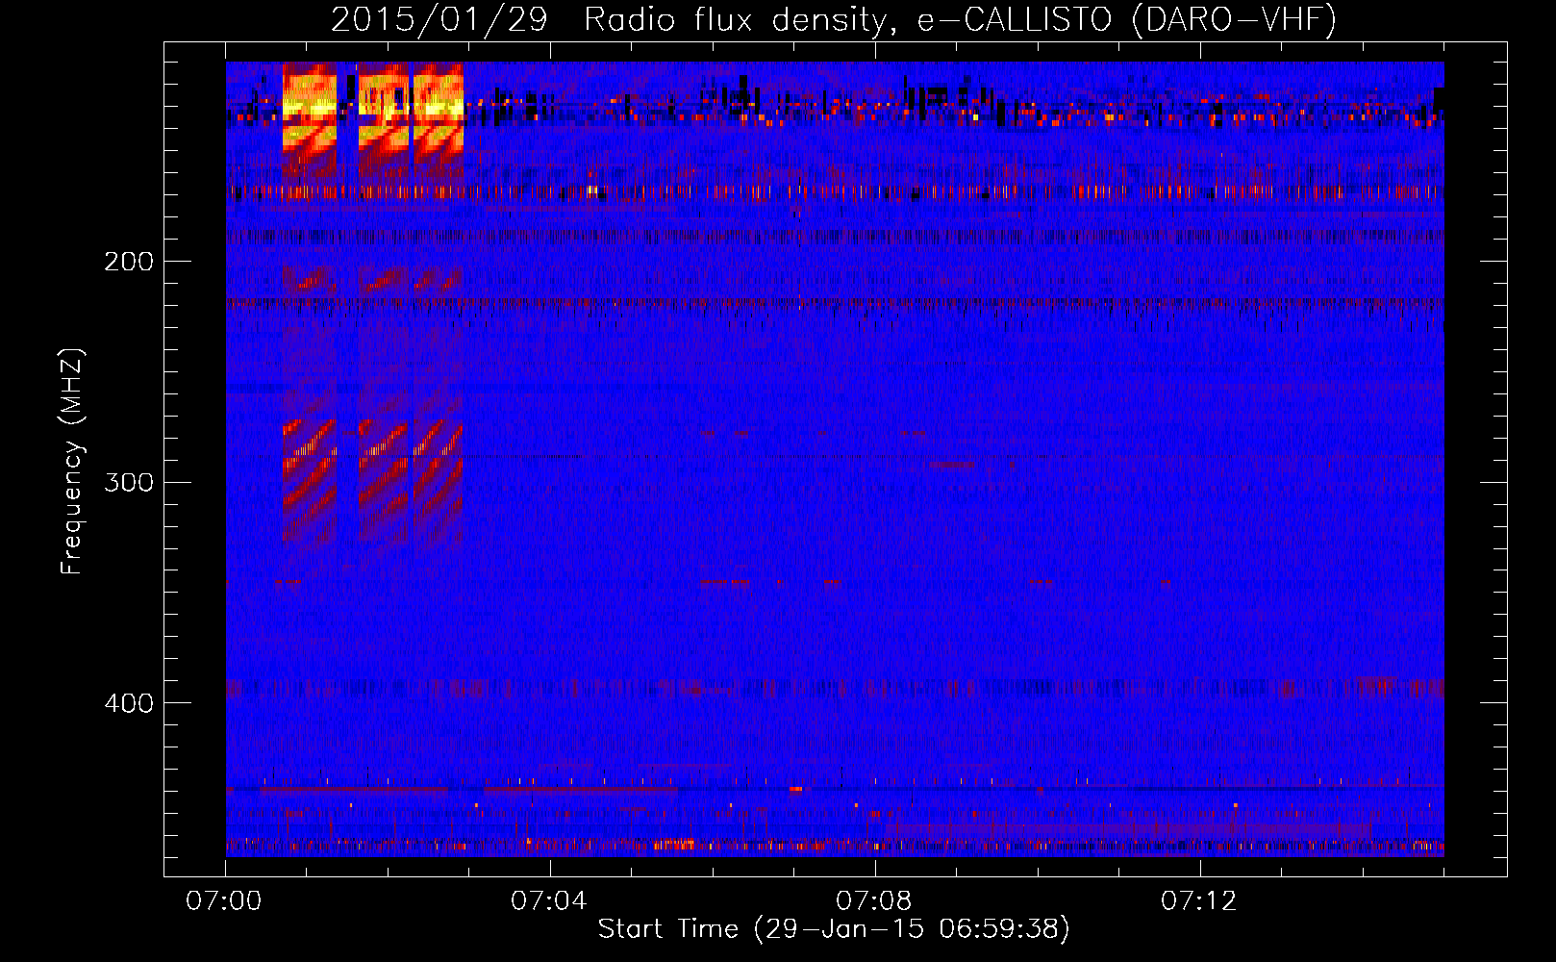Select the 07:08 time tick label
The image size is (1556, 962).
pyautogui.click(x=874, y=901)
